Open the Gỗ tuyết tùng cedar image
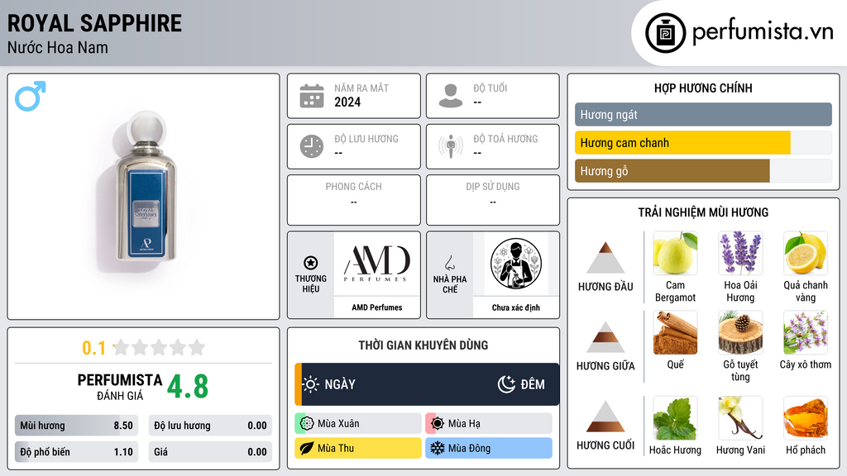Screen dimensions: 847x476 tap(740, 332)
